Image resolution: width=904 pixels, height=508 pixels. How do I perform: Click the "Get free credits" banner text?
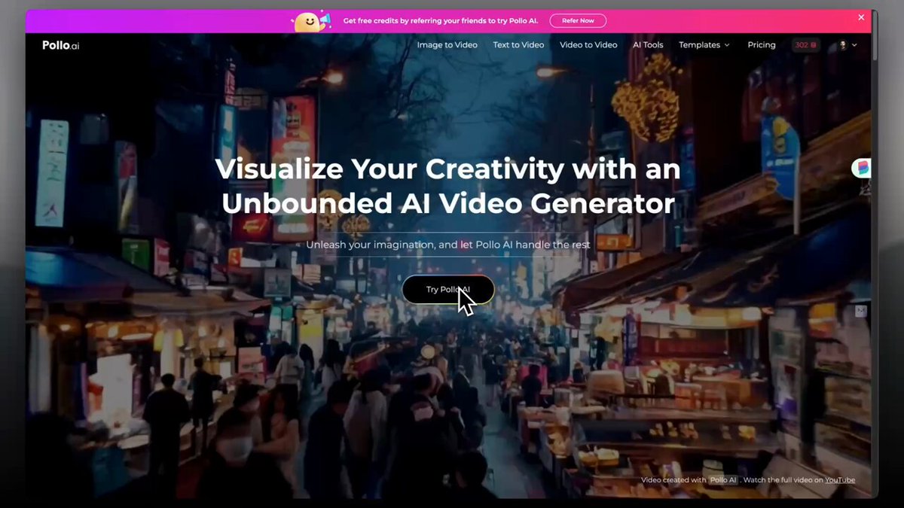pos(441,21)
